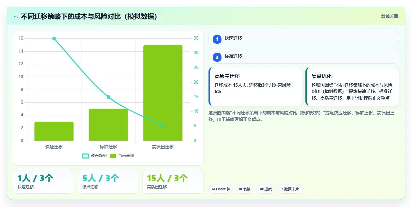Open the 复盘优化 card

352,86
